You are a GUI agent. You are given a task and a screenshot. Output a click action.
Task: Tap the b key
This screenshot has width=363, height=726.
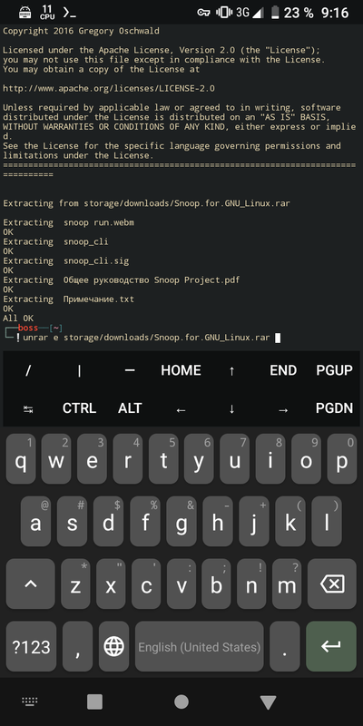[x=216, y=584]
